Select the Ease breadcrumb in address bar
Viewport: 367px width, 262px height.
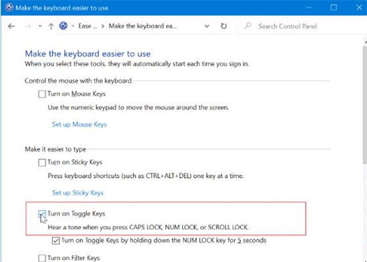point(87,26)
